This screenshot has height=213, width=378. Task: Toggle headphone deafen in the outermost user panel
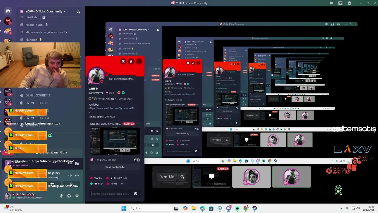[x=69, y=196]
